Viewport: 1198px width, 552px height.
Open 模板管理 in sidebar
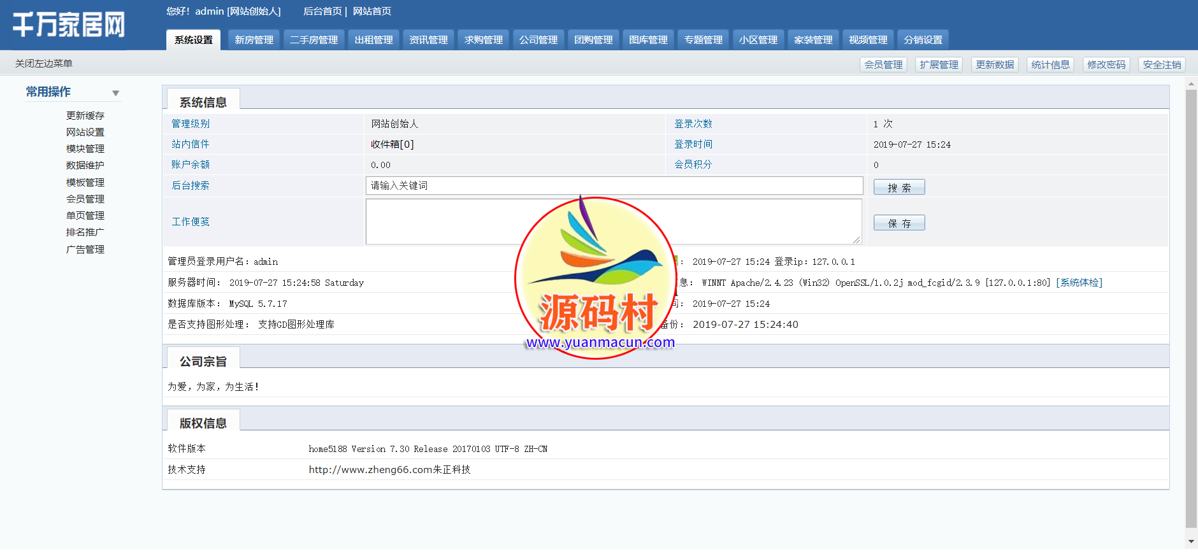coord(85,183)
